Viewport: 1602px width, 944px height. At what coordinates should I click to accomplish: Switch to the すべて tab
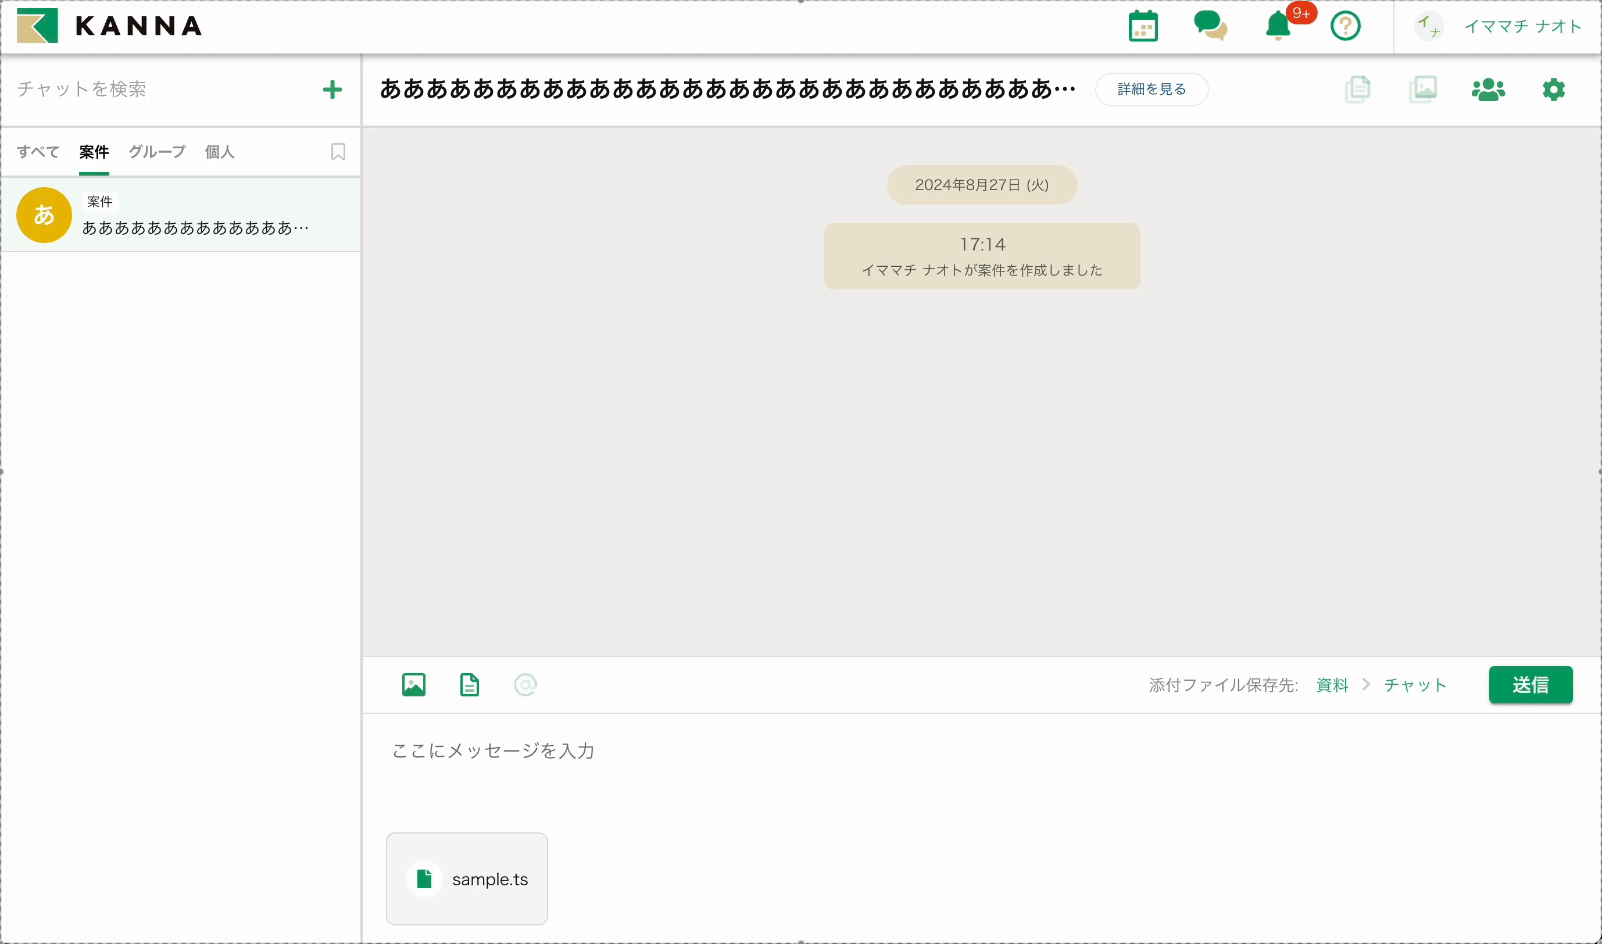click(x=38, y=152)
